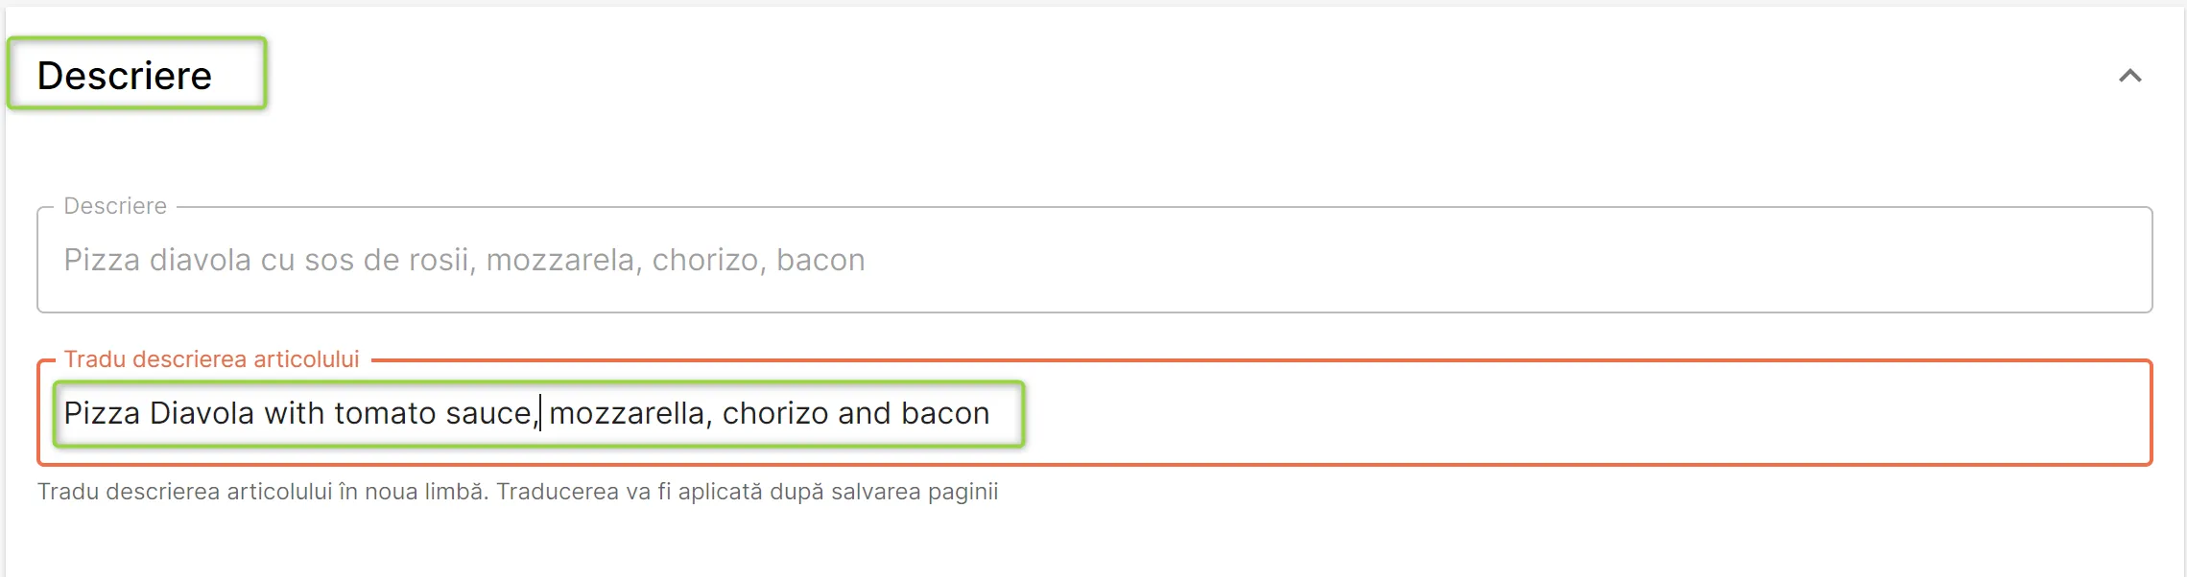Click the 'Tradu descrierea articolului' orange label
The width and height of the screenshot is (2187, 577).
click(211, 359)
